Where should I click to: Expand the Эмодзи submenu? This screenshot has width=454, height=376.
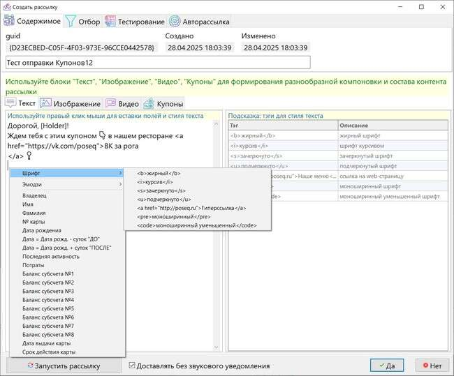click(x=66, y=183)
